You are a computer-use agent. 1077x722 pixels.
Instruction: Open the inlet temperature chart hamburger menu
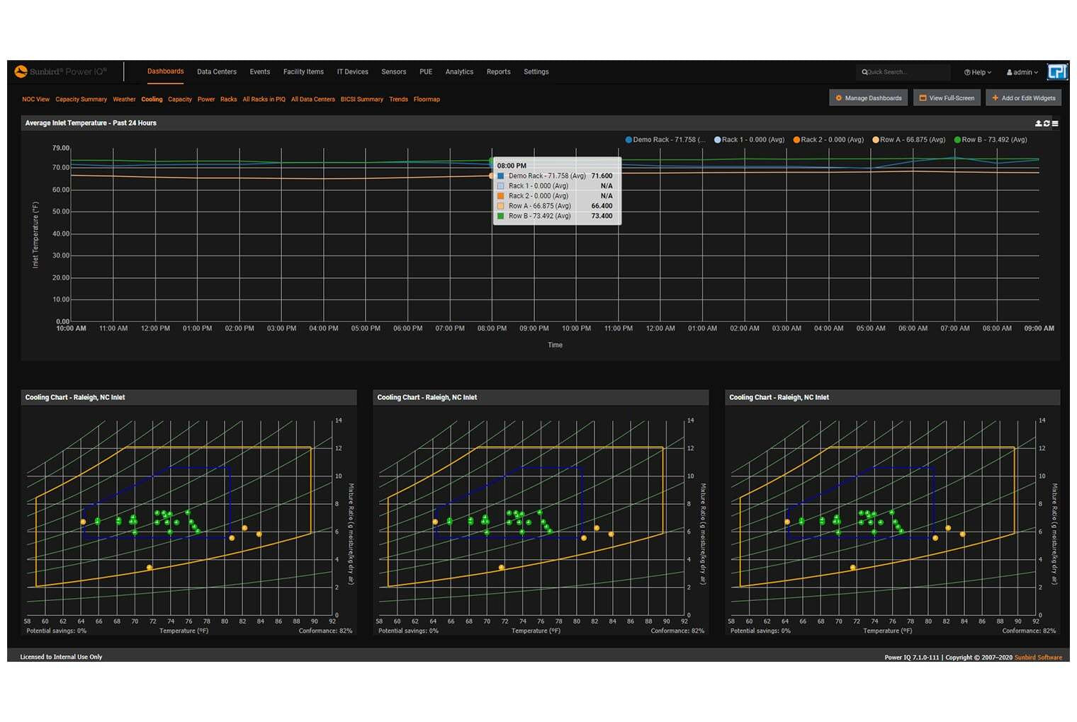click(1055, 123)
